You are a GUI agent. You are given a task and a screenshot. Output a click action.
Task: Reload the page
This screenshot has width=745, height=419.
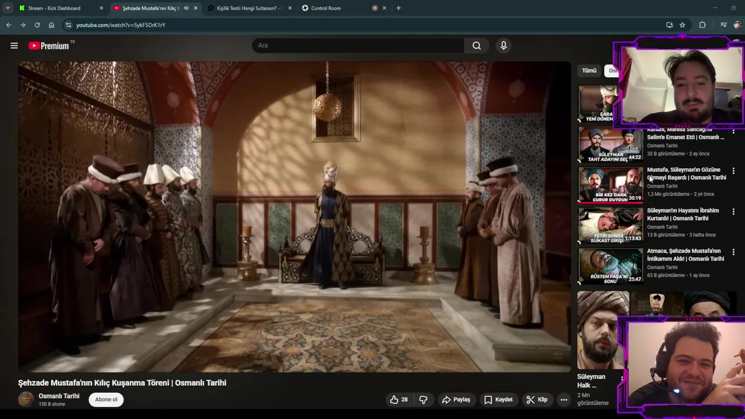37,25
